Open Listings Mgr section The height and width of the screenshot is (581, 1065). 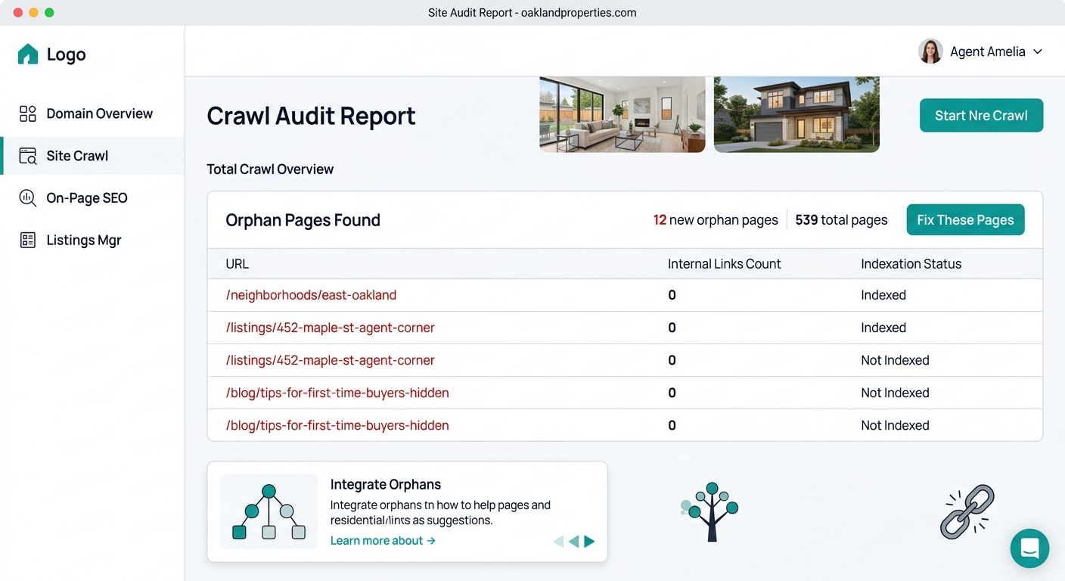point(92,241)
